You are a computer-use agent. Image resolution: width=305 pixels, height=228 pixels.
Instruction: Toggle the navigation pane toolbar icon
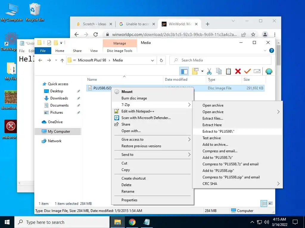pyautogui.click(x=184, y=71)
